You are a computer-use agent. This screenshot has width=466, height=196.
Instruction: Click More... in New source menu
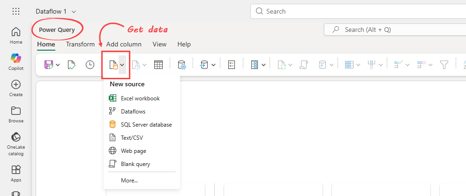[142, 180]
